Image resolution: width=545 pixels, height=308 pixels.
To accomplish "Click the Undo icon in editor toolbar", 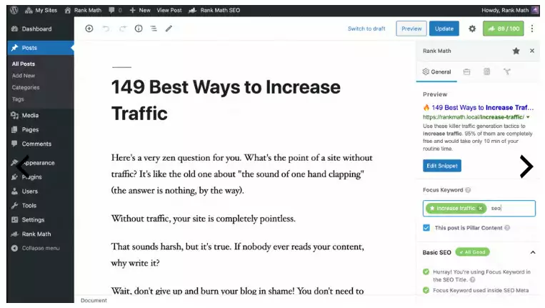I will pos(106,29).
